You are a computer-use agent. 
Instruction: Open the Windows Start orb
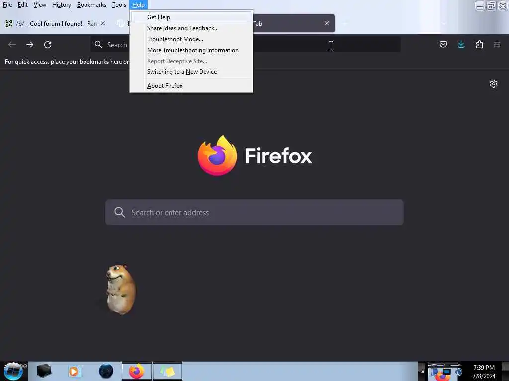point(13,371)
